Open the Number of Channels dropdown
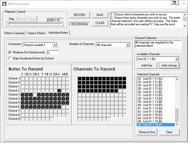The height and width of the screenshot is (143, 188). 128,45
